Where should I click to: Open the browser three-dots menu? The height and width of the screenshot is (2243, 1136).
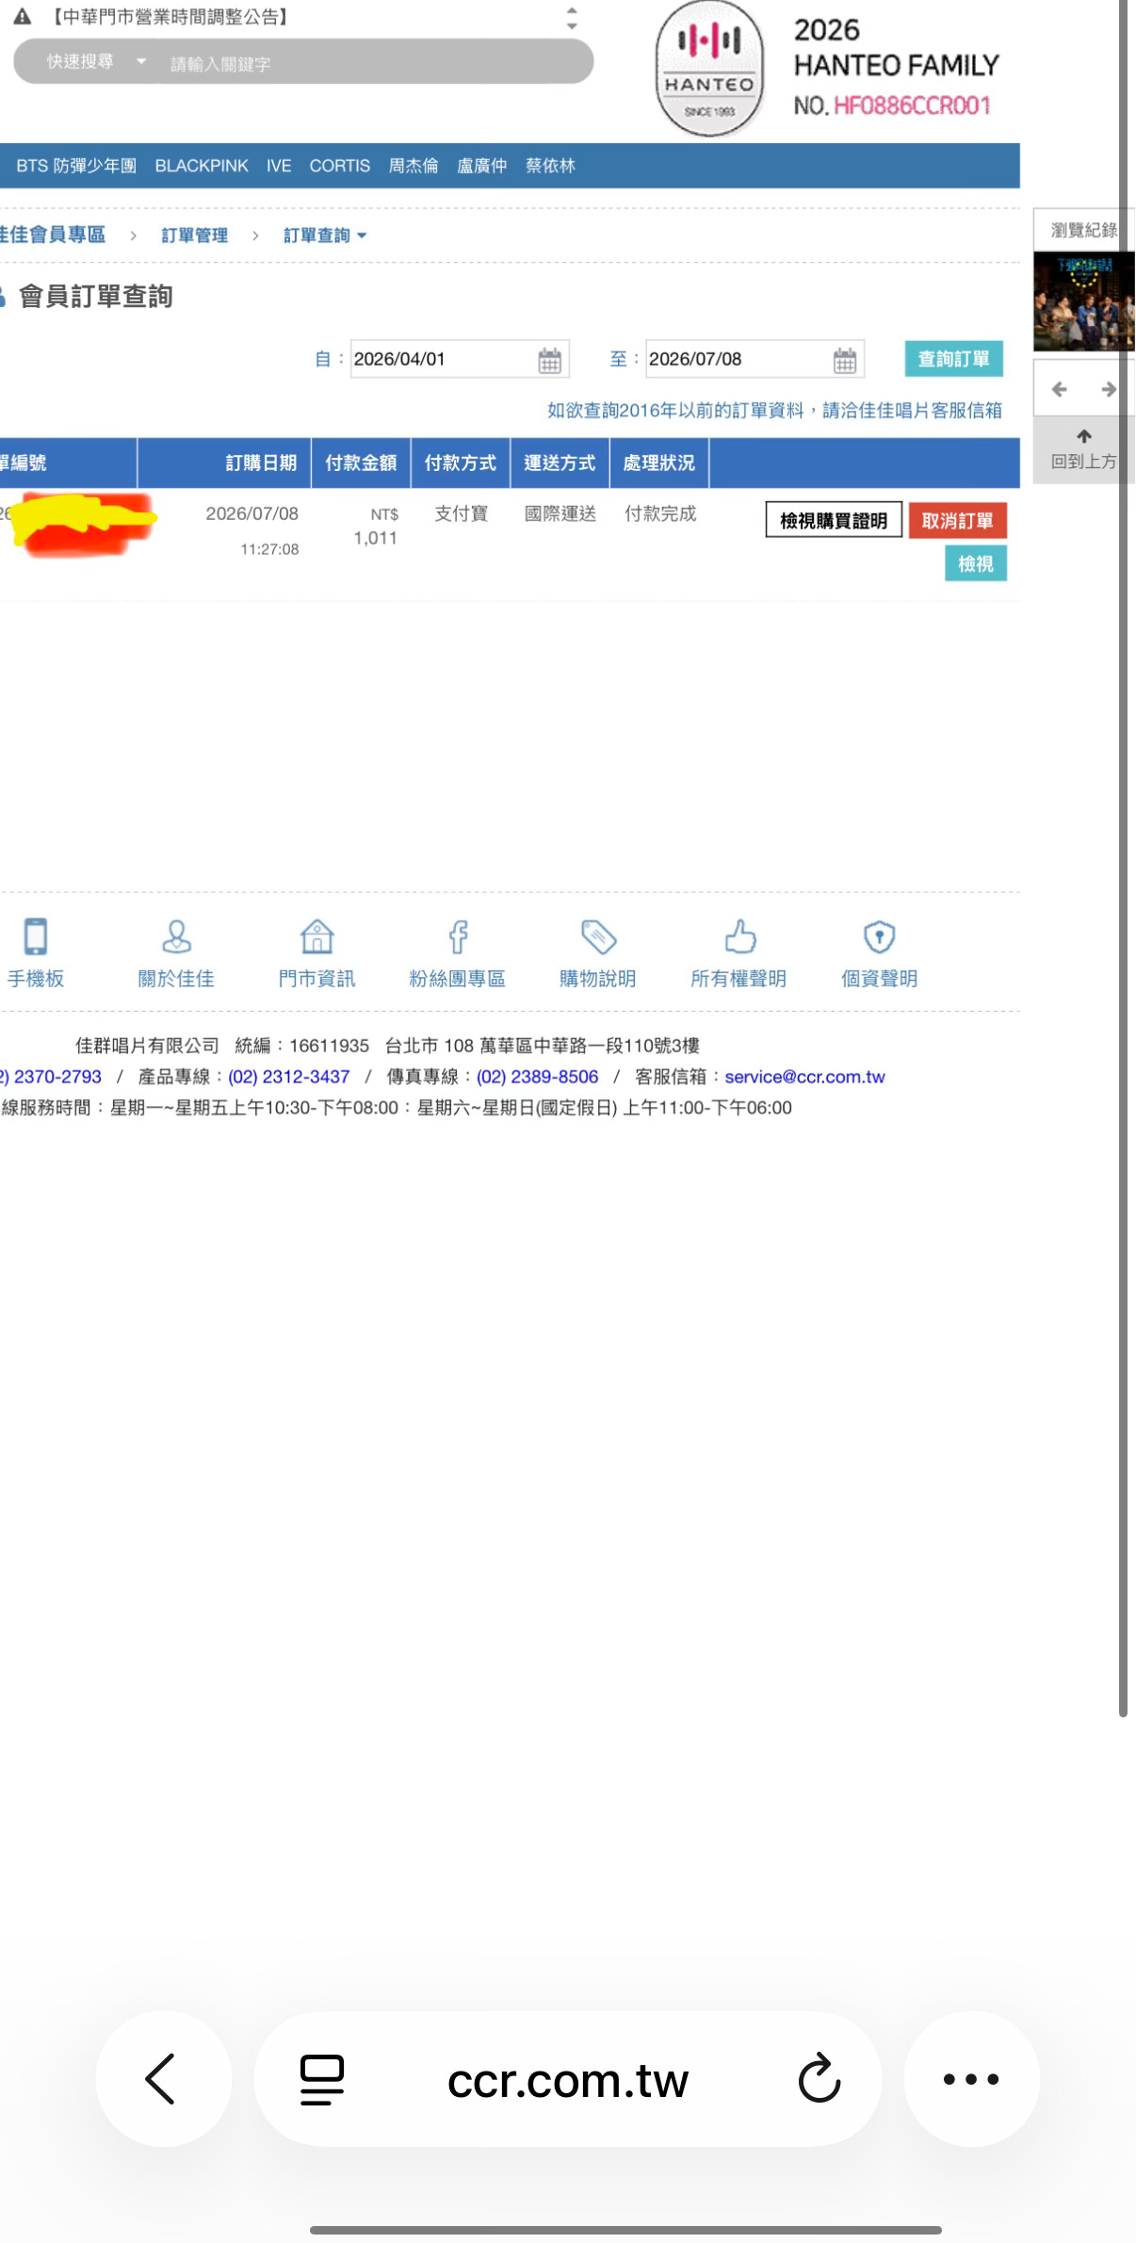pos(971,2078)
